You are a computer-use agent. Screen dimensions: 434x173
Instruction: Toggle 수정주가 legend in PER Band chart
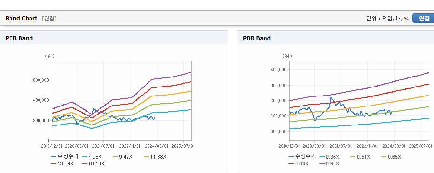(65, 157)
